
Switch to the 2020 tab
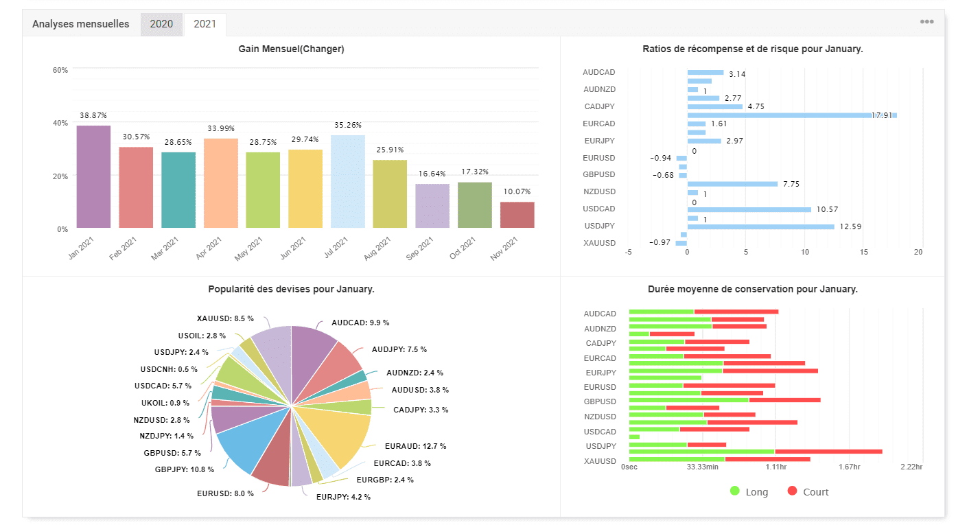click(161, 24)
